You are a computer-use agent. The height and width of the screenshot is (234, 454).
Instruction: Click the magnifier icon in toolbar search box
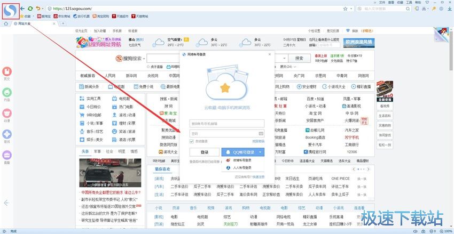click(x=408, y=9)
